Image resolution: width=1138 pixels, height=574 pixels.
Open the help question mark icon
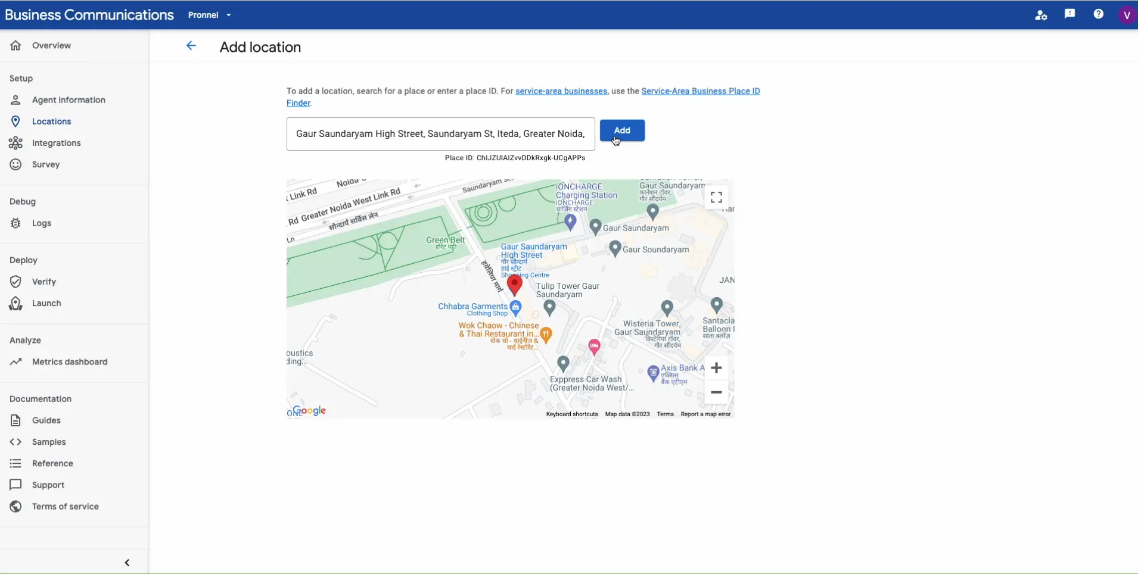click(1099, 14)
